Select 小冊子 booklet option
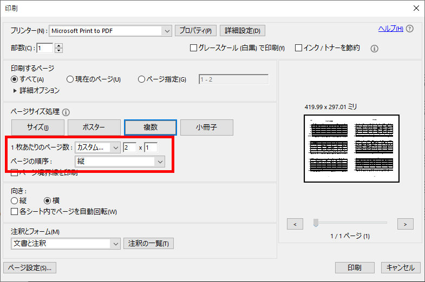Viewport: 425px width, 282px height. [x=206, y=127]
